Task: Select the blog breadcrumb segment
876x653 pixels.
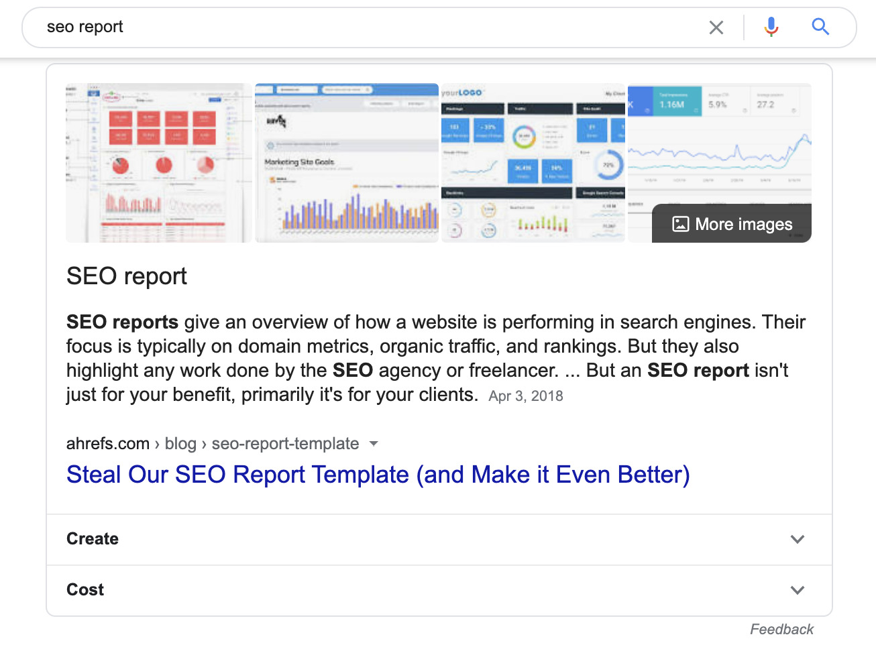Action: 180,443
